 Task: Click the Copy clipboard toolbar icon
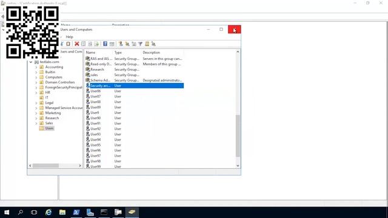(x=68, y=44)
